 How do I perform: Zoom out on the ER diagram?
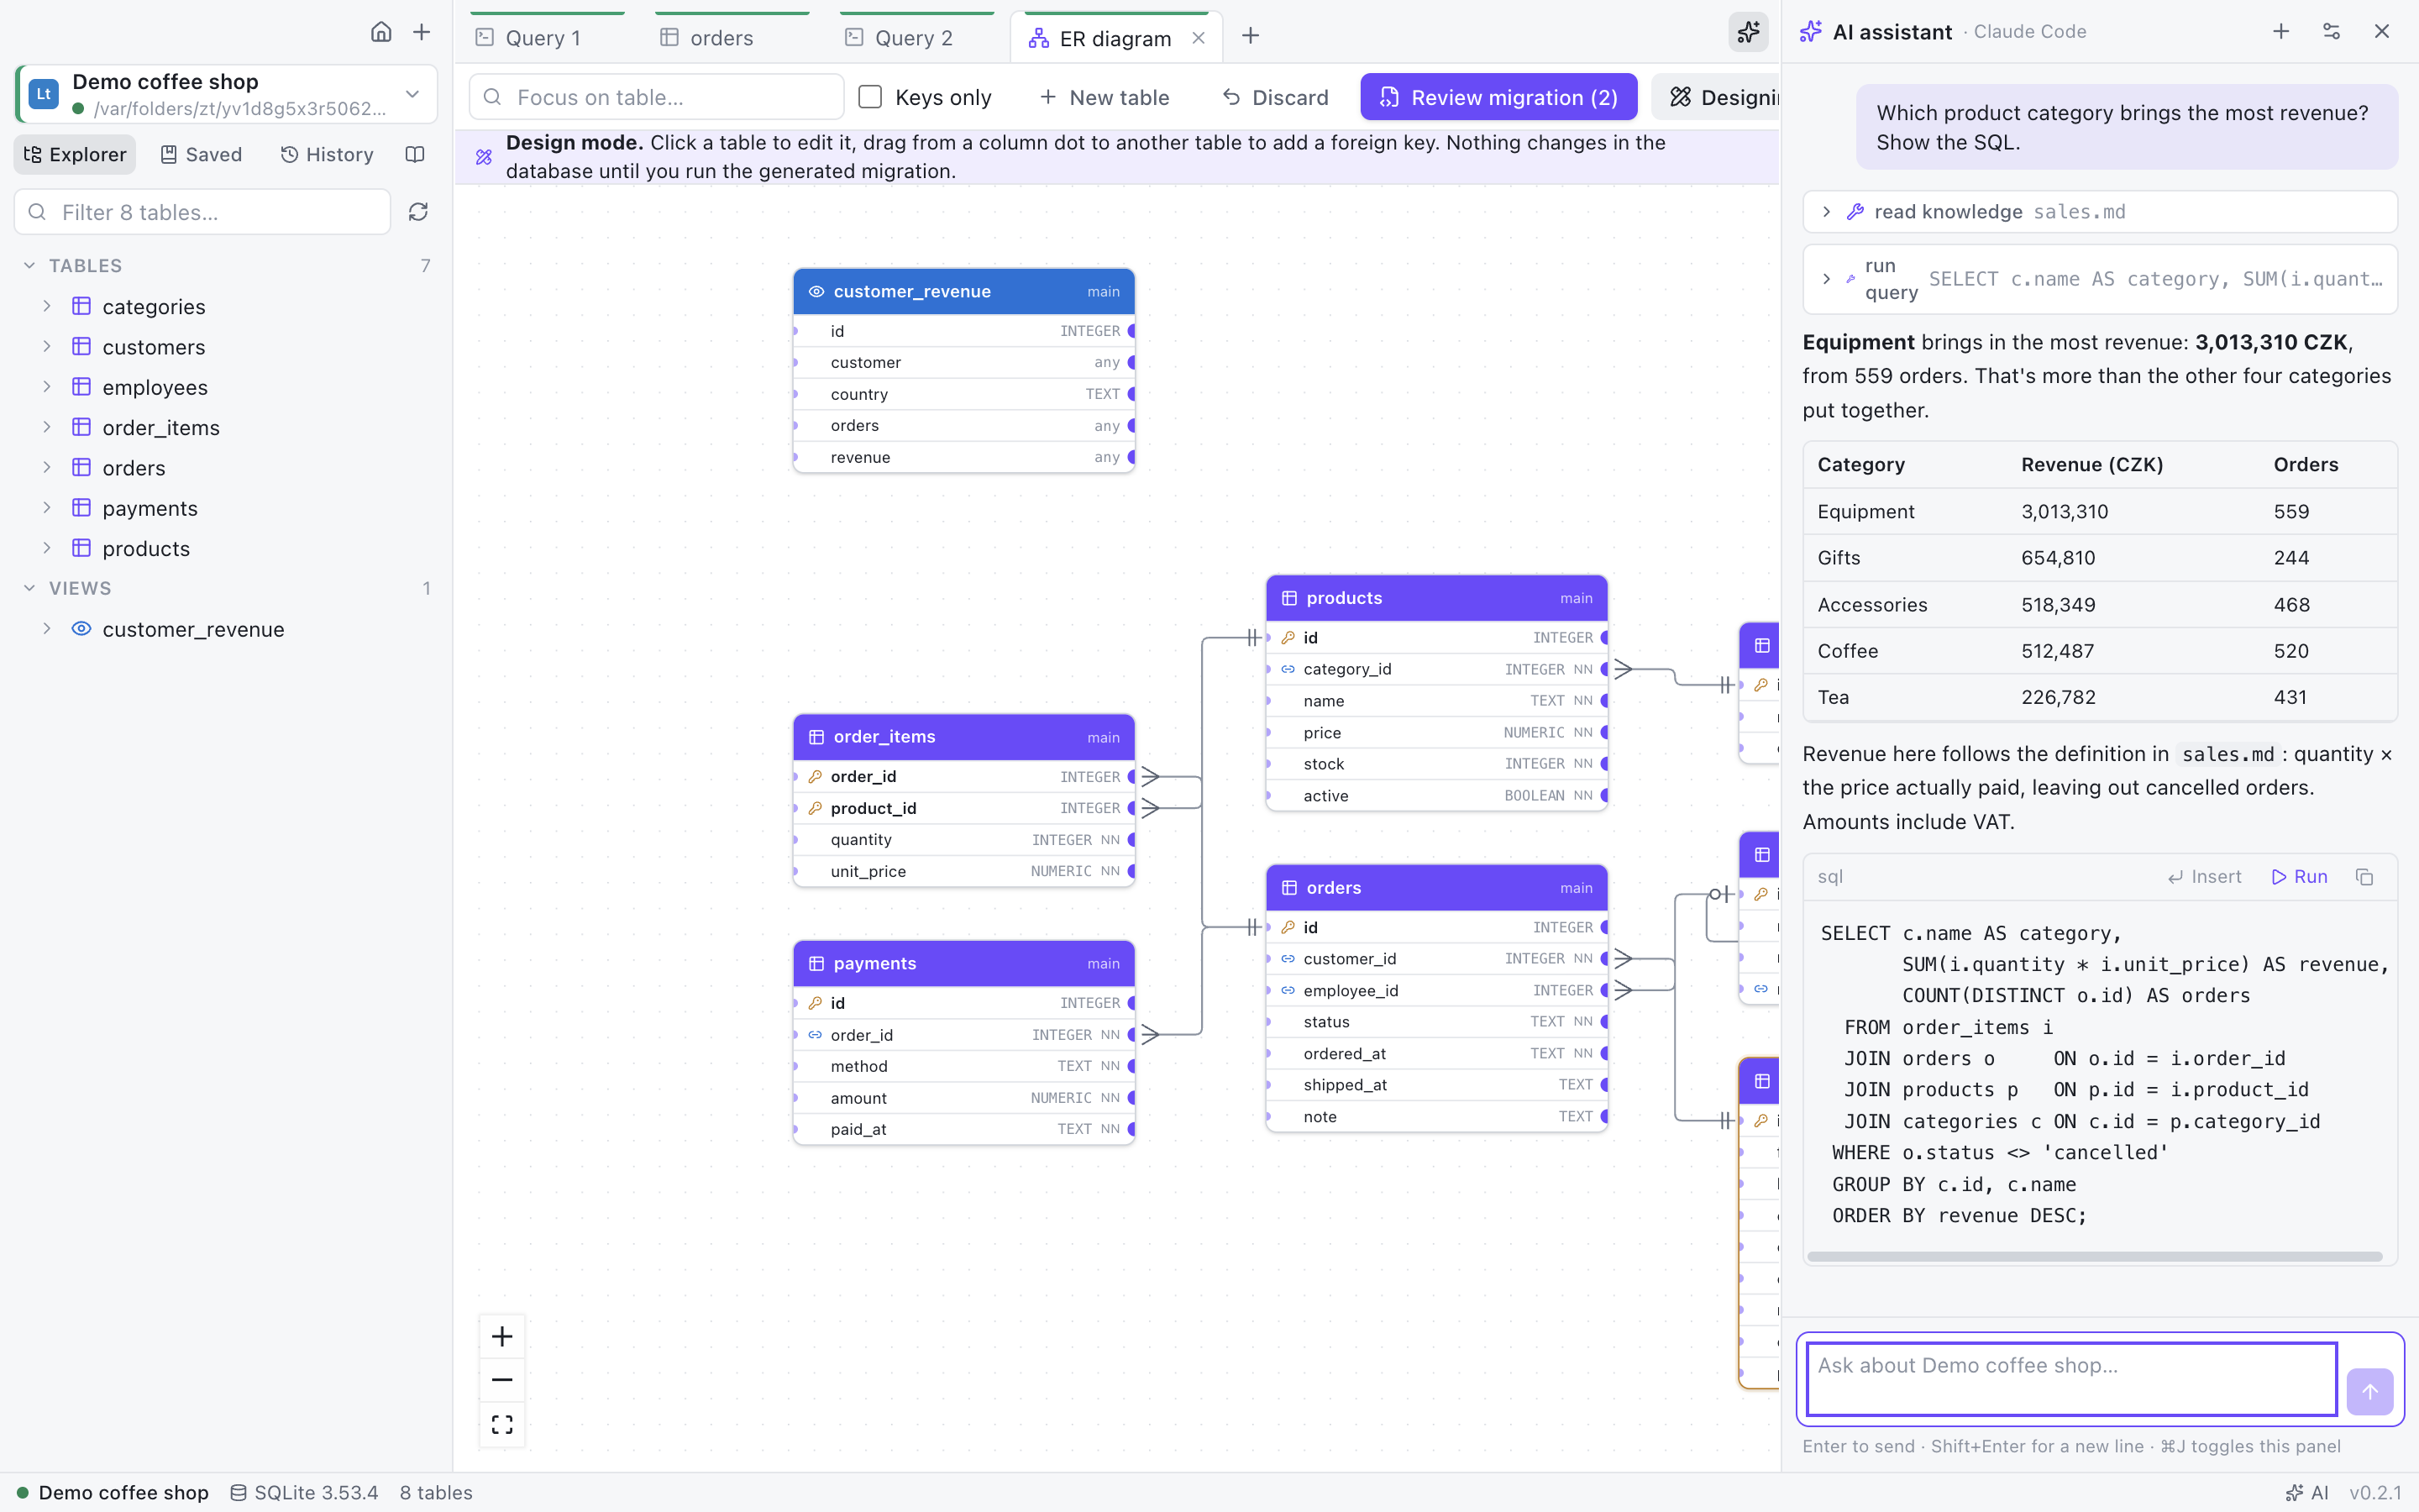501,1380
